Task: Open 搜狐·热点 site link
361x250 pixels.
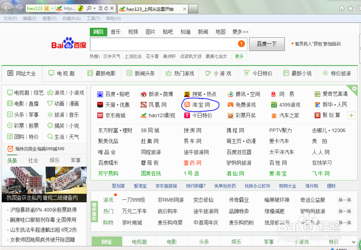Action: click(x=200, y=94)
